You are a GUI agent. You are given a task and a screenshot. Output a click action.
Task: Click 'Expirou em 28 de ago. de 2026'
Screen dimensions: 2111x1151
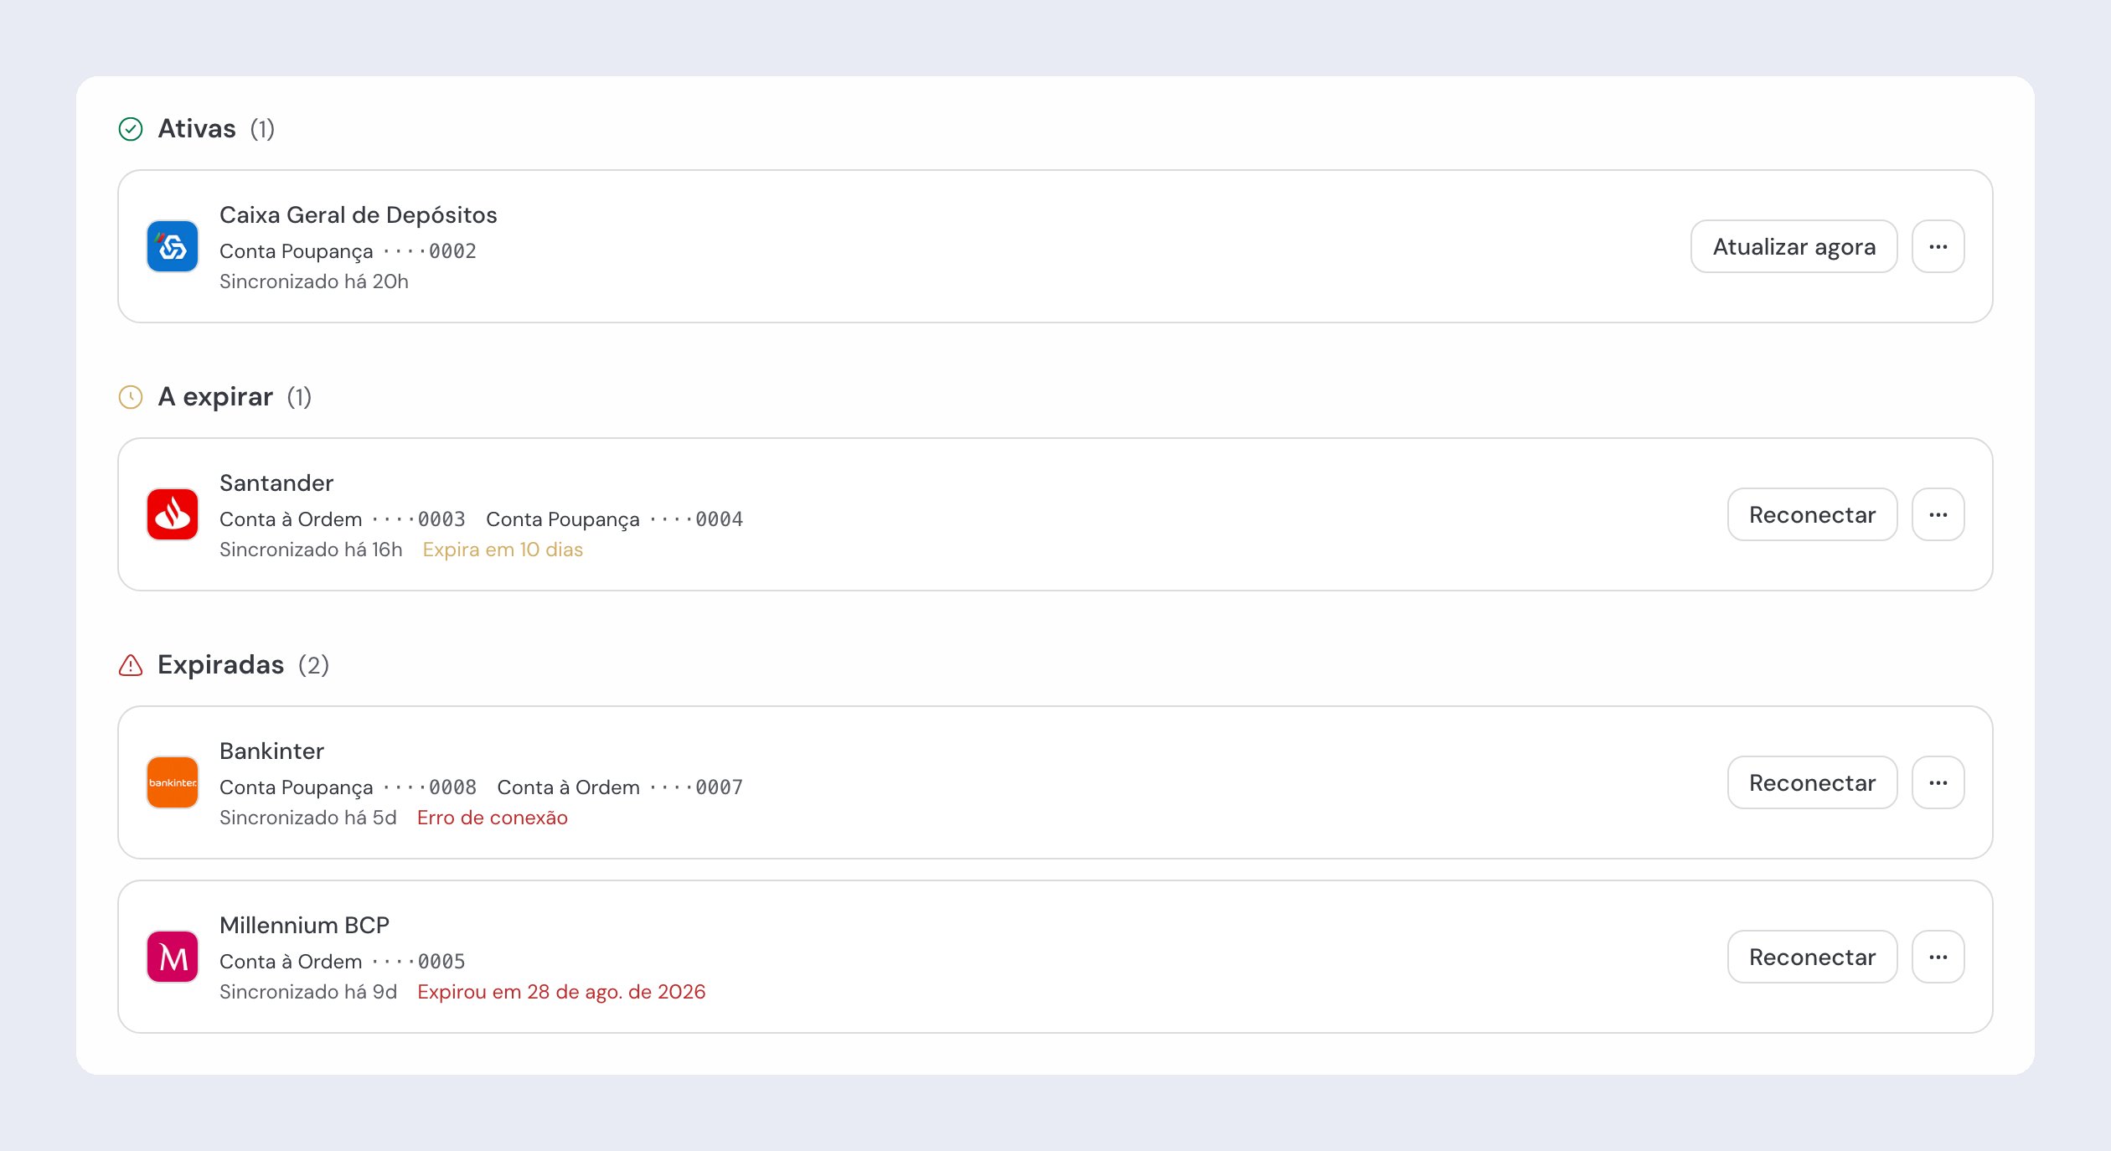(x=561, y=992)
